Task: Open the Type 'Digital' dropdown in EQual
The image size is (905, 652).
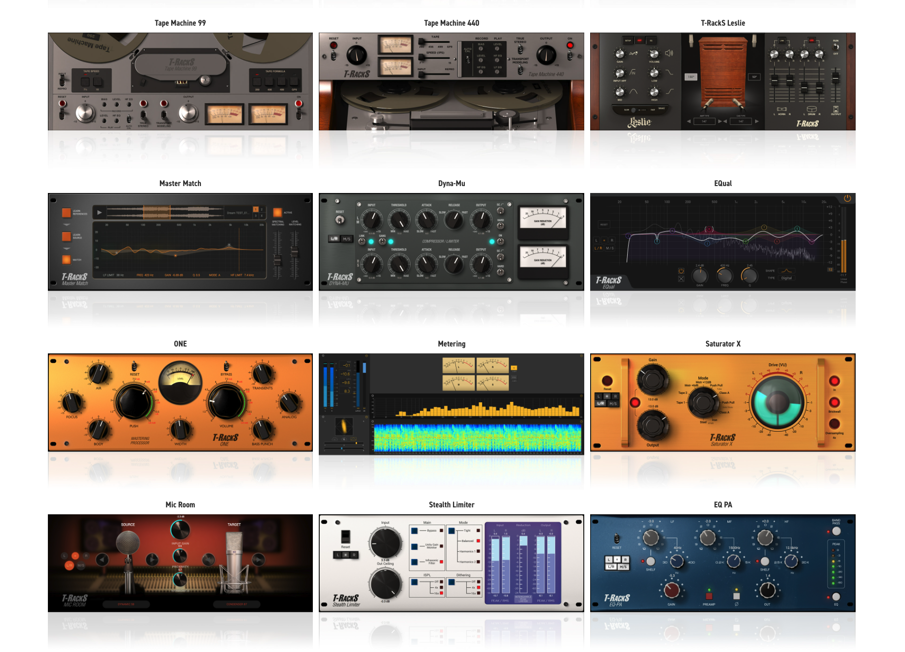Action: (787, 278)
